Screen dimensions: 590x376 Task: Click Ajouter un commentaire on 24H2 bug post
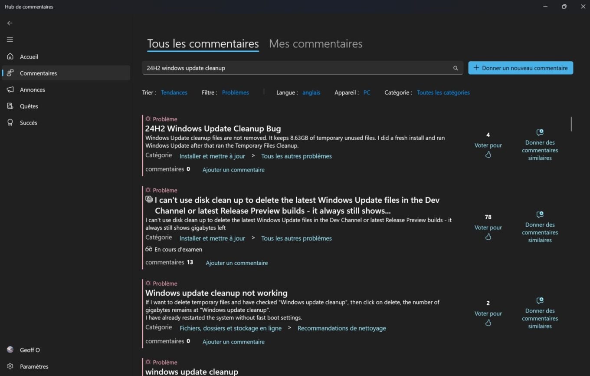pos(233,170)
